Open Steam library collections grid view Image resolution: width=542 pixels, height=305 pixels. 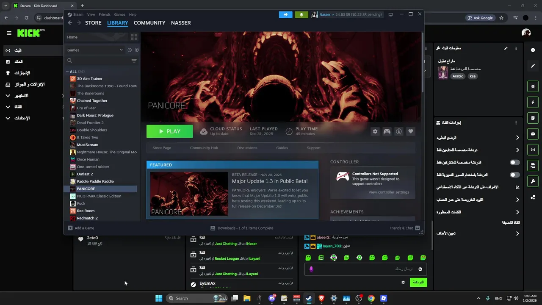(134, 37)
